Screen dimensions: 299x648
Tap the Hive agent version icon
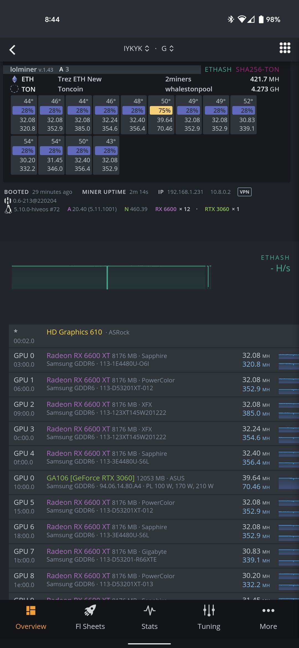pos(8,200)
